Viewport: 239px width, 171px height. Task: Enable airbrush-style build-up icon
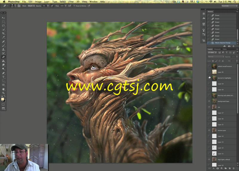tap(70, 6)
